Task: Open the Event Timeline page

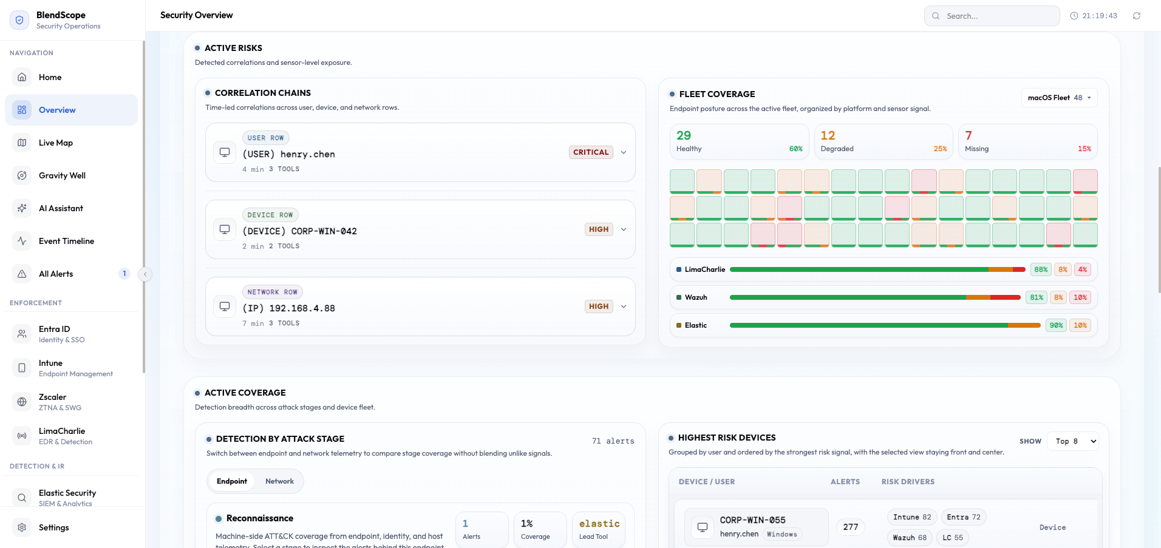Action: click(72, 241)
